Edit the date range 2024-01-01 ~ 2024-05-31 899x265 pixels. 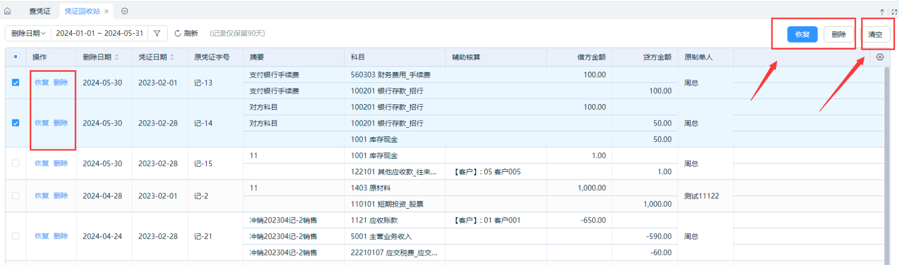99,33
